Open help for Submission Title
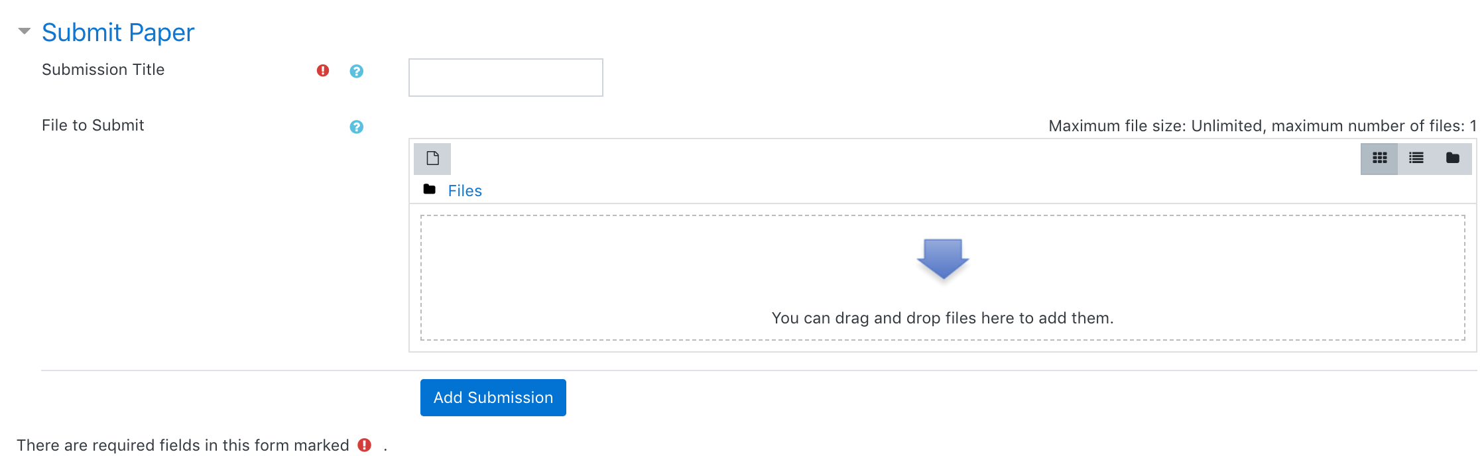This screenshot has width=1484, height=456. click(357, 71)
